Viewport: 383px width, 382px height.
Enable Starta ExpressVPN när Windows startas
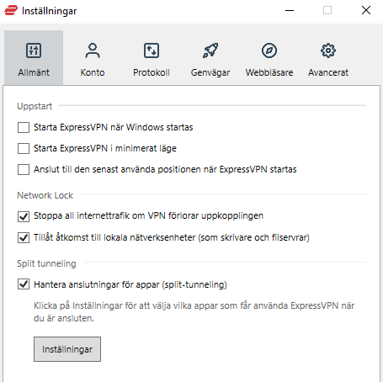pos(24,127)
